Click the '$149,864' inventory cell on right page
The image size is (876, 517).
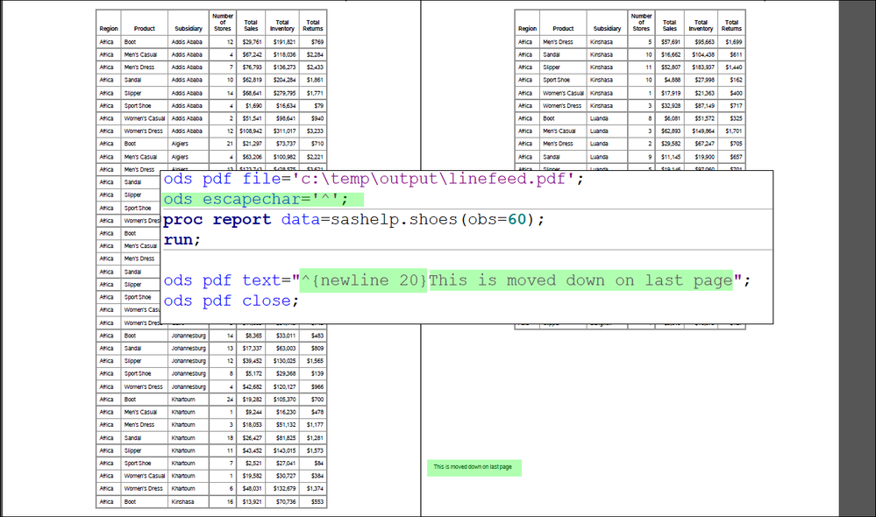[702, 131]
